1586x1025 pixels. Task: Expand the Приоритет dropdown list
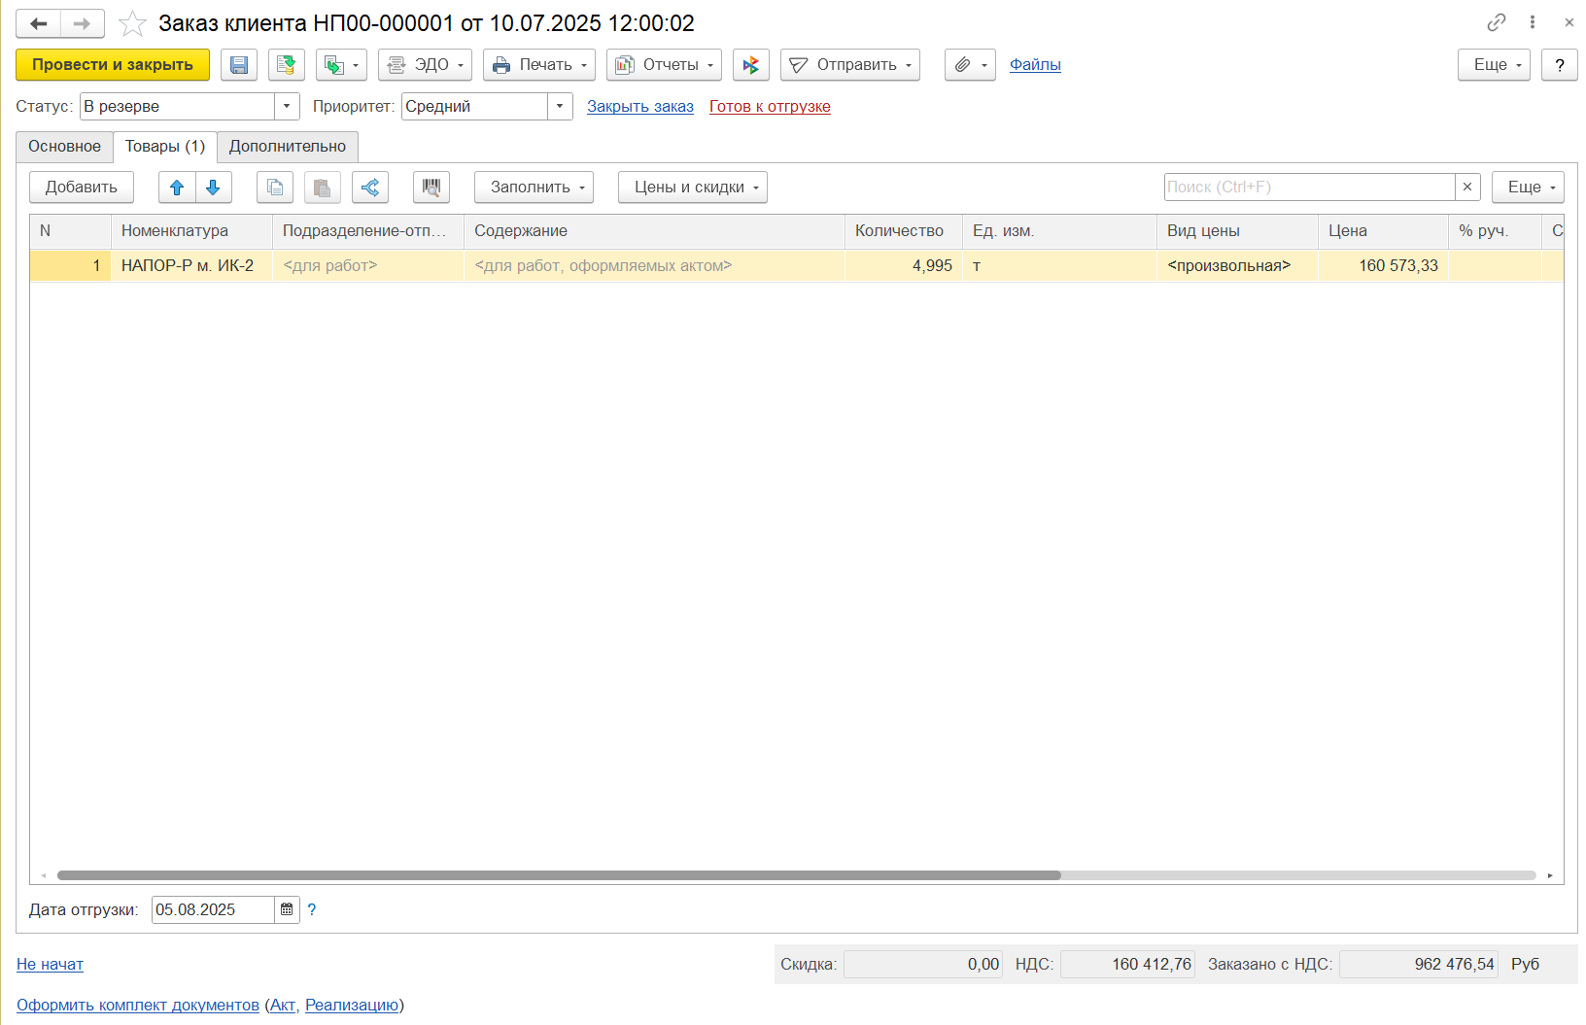point(560,107)
